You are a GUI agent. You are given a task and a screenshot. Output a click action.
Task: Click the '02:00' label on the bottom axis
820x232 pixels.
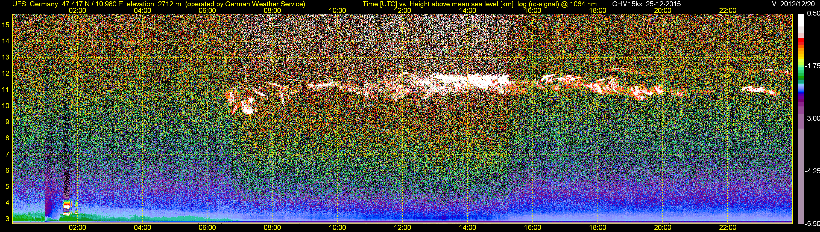click(x=77, y=228)
